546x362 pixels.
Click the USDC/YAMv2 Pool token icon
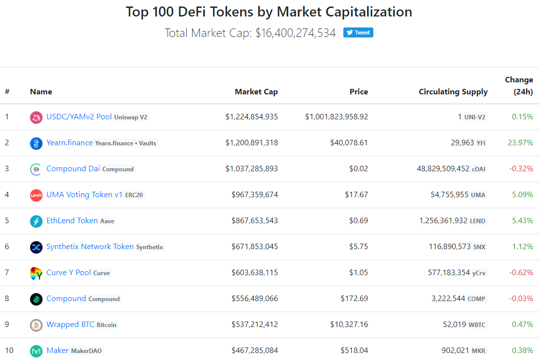tap(36, 117)
